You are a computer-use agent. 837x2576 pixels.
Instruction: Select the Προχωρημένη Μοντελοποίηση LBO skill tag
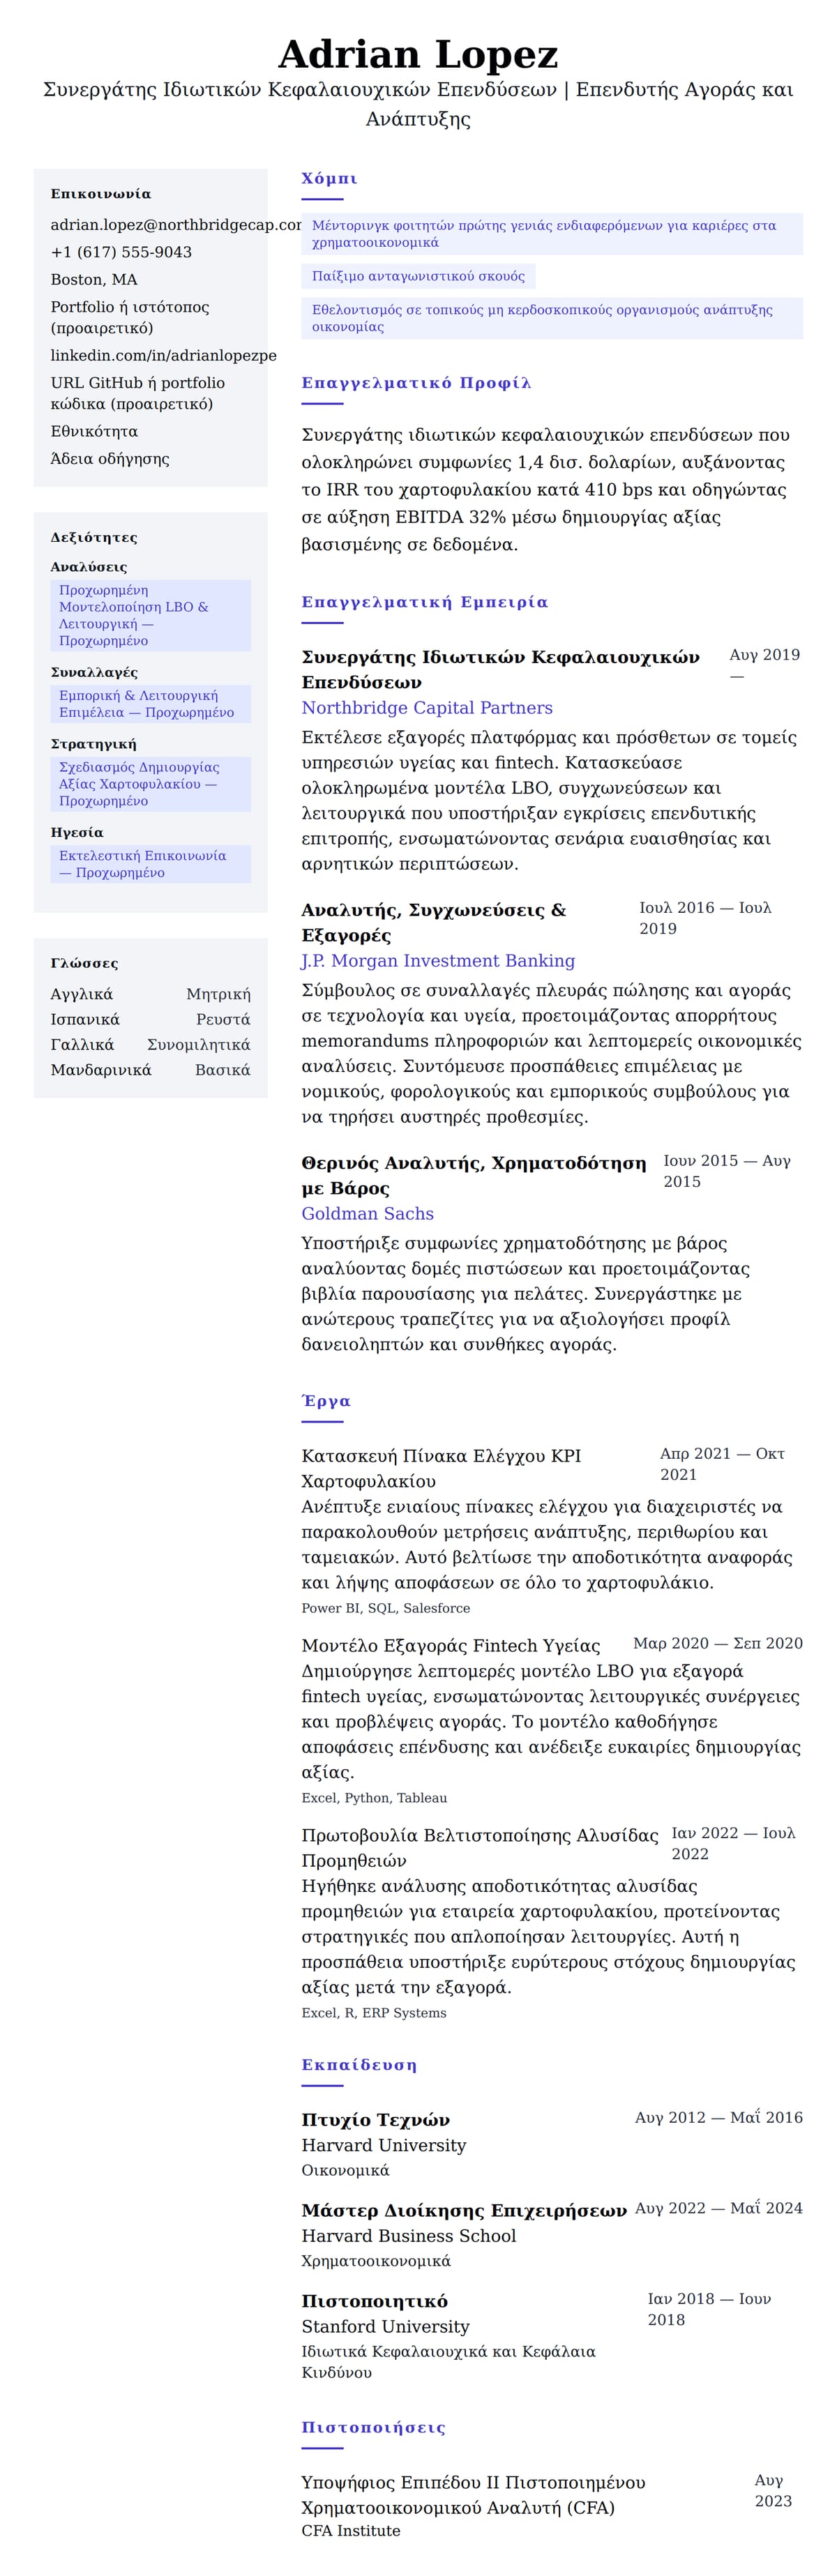click(150, 615)
